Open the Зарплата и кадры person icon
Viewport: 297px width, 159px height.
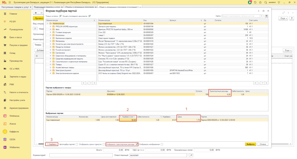click(5, 77)
